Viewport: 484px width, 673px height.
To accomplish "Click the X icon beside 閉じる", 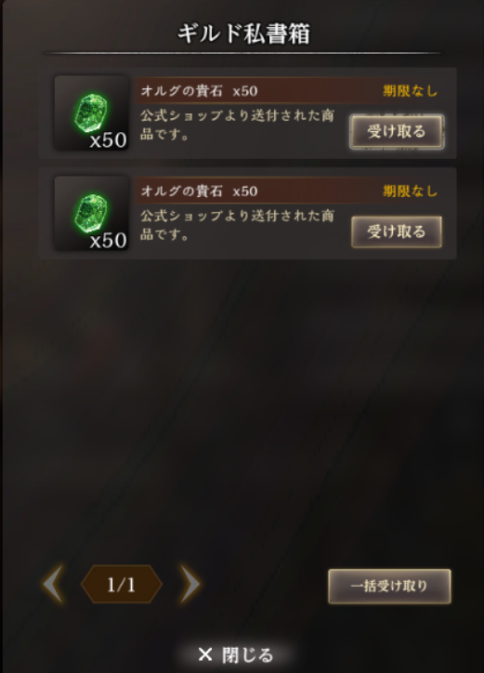I will tap(205, 654).
